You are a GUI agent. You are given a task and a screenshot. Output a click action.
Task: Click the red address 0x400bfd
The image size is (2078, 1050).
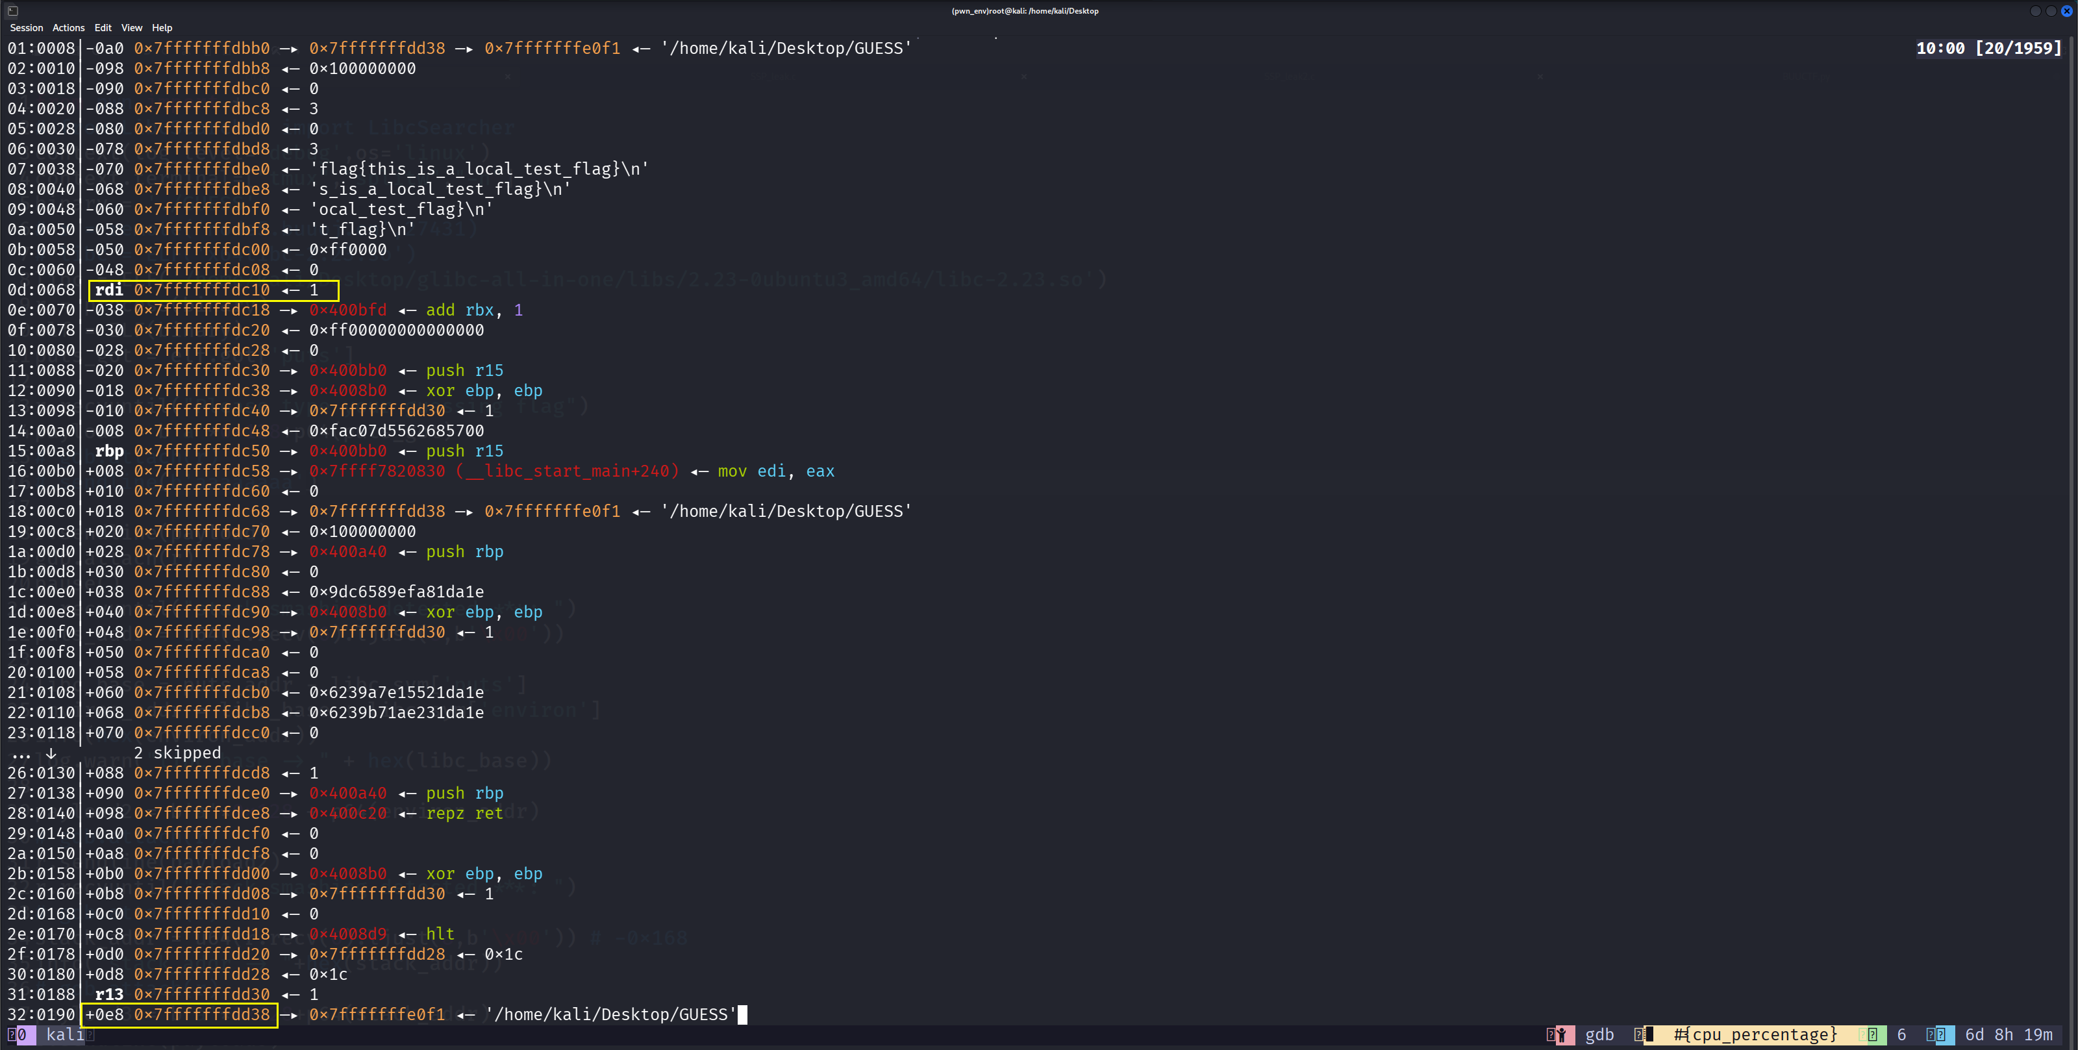tap(347, 310)
